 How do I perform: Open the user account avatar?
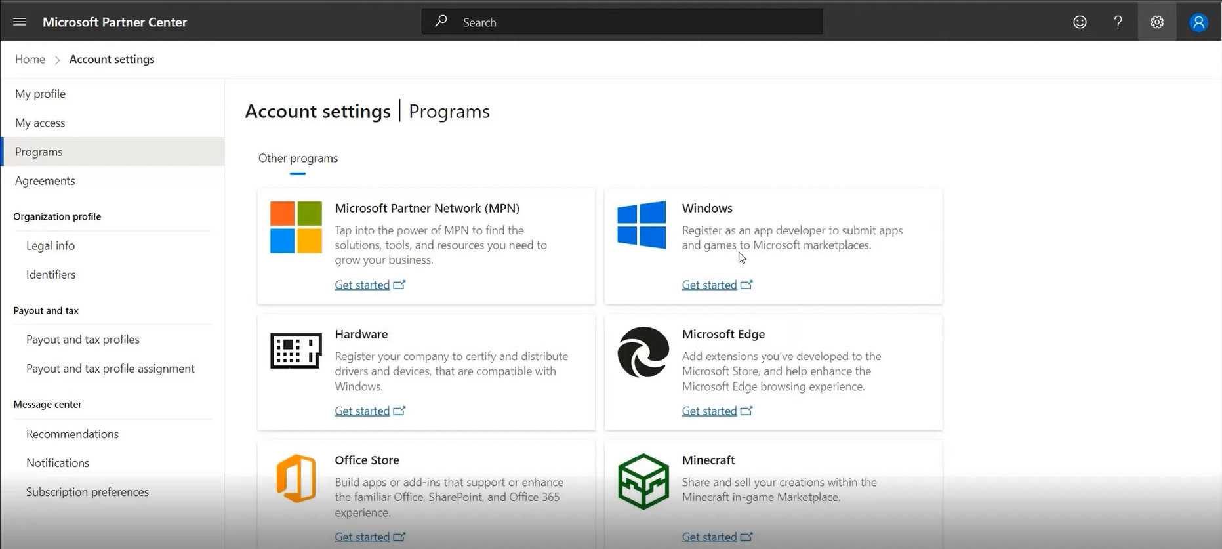[x=1198, y=22]
